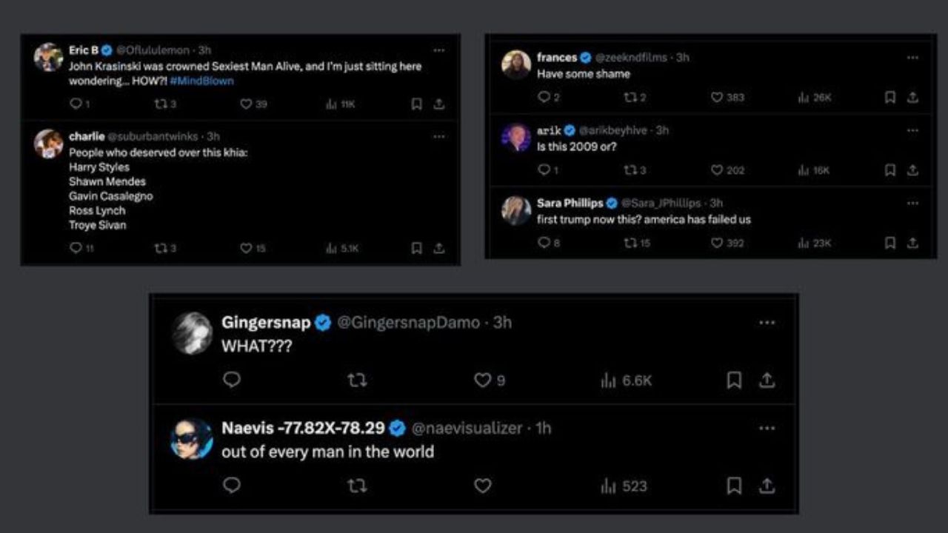The width and height of the screenshot is (948, 533).
Task: Reply to charlie's tweet listing names
Action: [76, 249]
